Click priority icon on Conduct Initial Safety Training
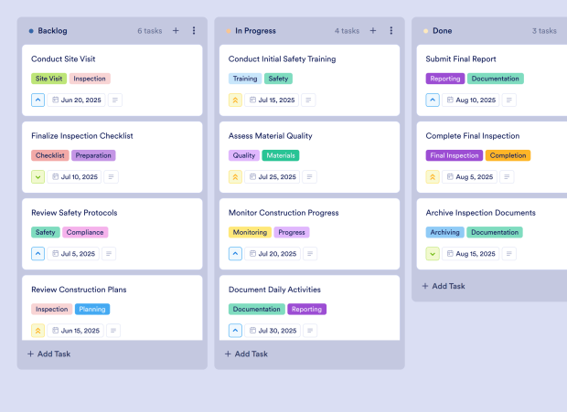The image size is (567, 412). [235, 100]
